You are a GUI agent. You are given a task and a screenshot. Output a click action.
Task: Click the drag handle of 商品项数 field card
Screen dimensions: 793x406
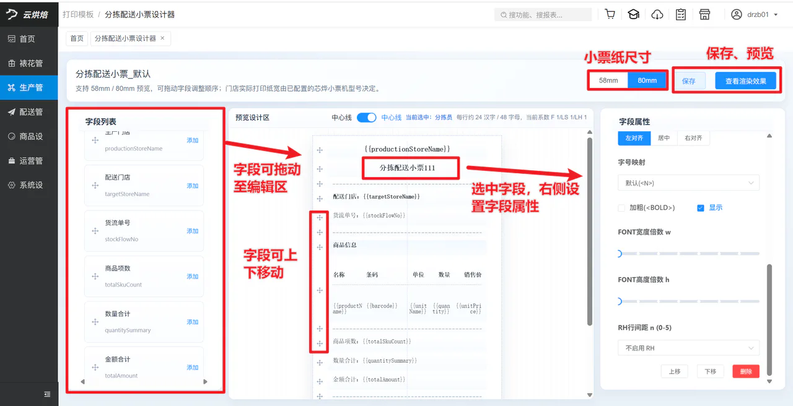coord(95,277)
